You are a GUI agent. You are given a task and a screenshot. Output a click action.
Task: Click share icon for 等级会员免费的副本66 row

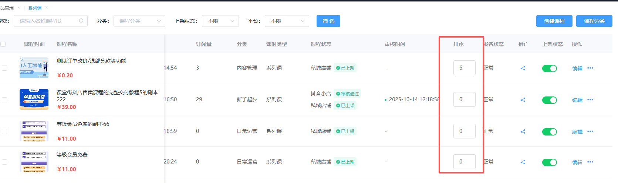click(x=523, y=131)
